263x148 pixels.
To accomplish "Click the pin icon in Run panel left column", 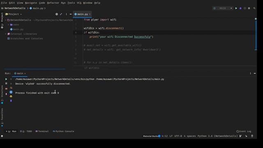I will click(x=6, y=94).
